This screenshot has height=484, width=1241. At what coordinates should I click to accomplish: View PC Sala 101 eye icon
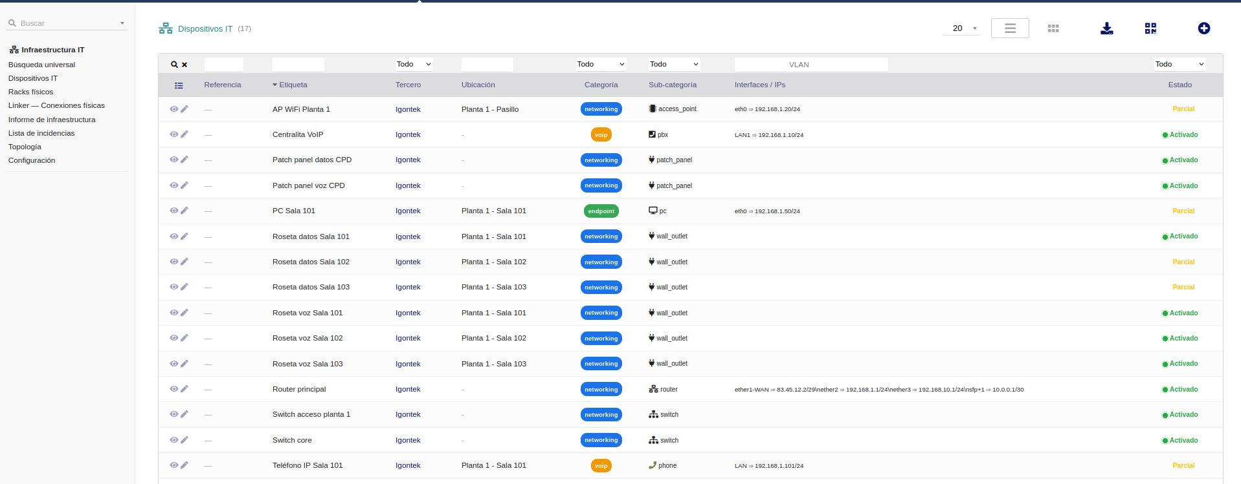tap(174, 211)
